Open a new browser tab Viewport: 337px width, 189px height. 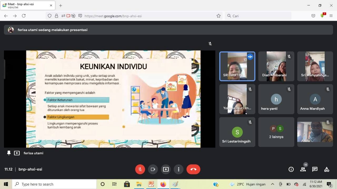pyautogui.click(x=61, y=6)
